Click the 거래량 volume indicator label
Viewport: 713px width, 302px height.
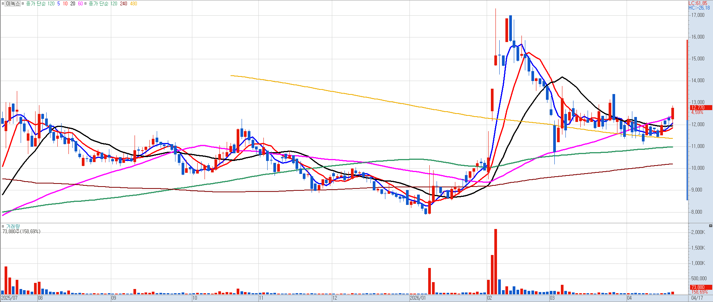point(13,227)
